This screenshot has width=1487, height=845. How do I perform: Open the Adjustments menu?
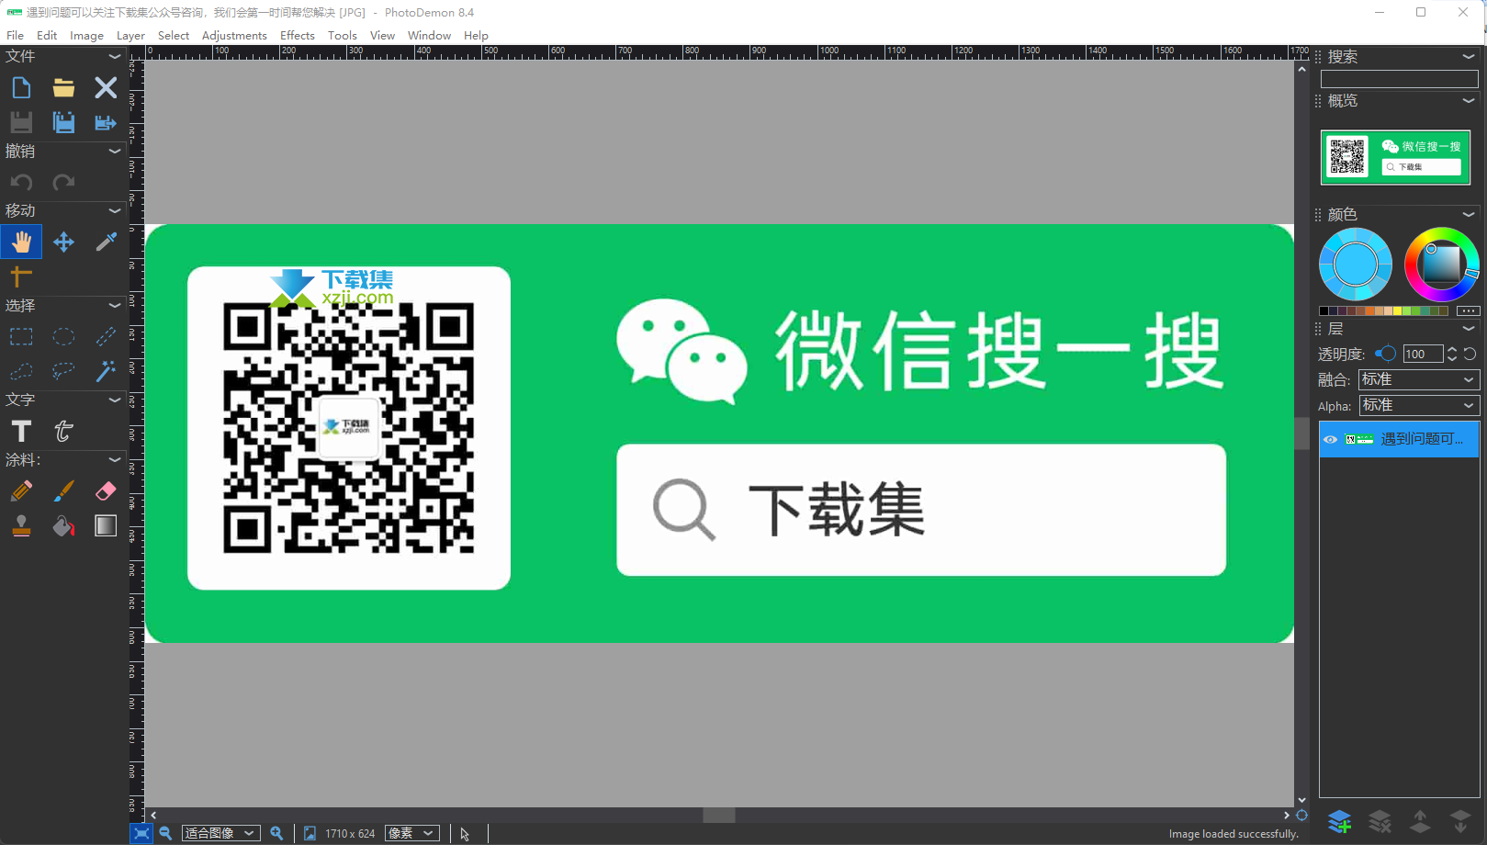234,35
